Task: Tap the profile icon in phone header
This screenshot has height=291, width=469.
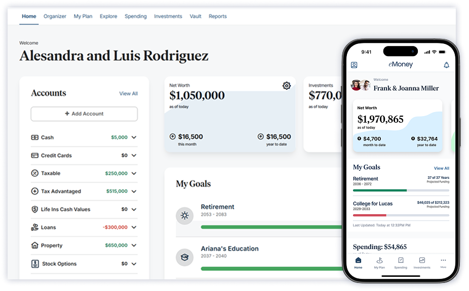Action: pos(354,65)
